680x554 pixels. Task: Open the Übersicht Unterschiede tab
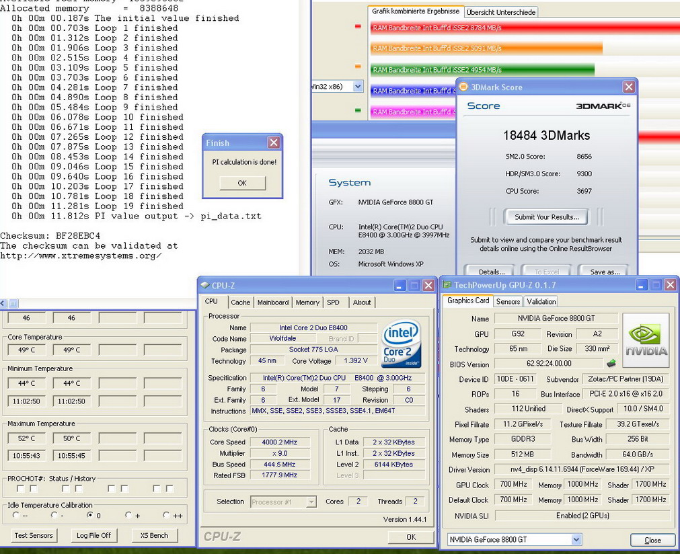(501, 12)
